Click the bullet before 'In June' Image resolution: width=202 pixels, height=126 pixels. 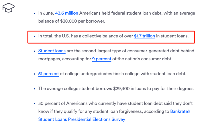click(x=34, y=13)
